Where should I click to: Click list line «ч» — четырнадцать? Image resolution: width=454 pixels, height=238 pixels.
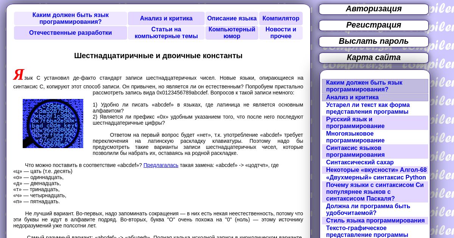coord(40,195)
